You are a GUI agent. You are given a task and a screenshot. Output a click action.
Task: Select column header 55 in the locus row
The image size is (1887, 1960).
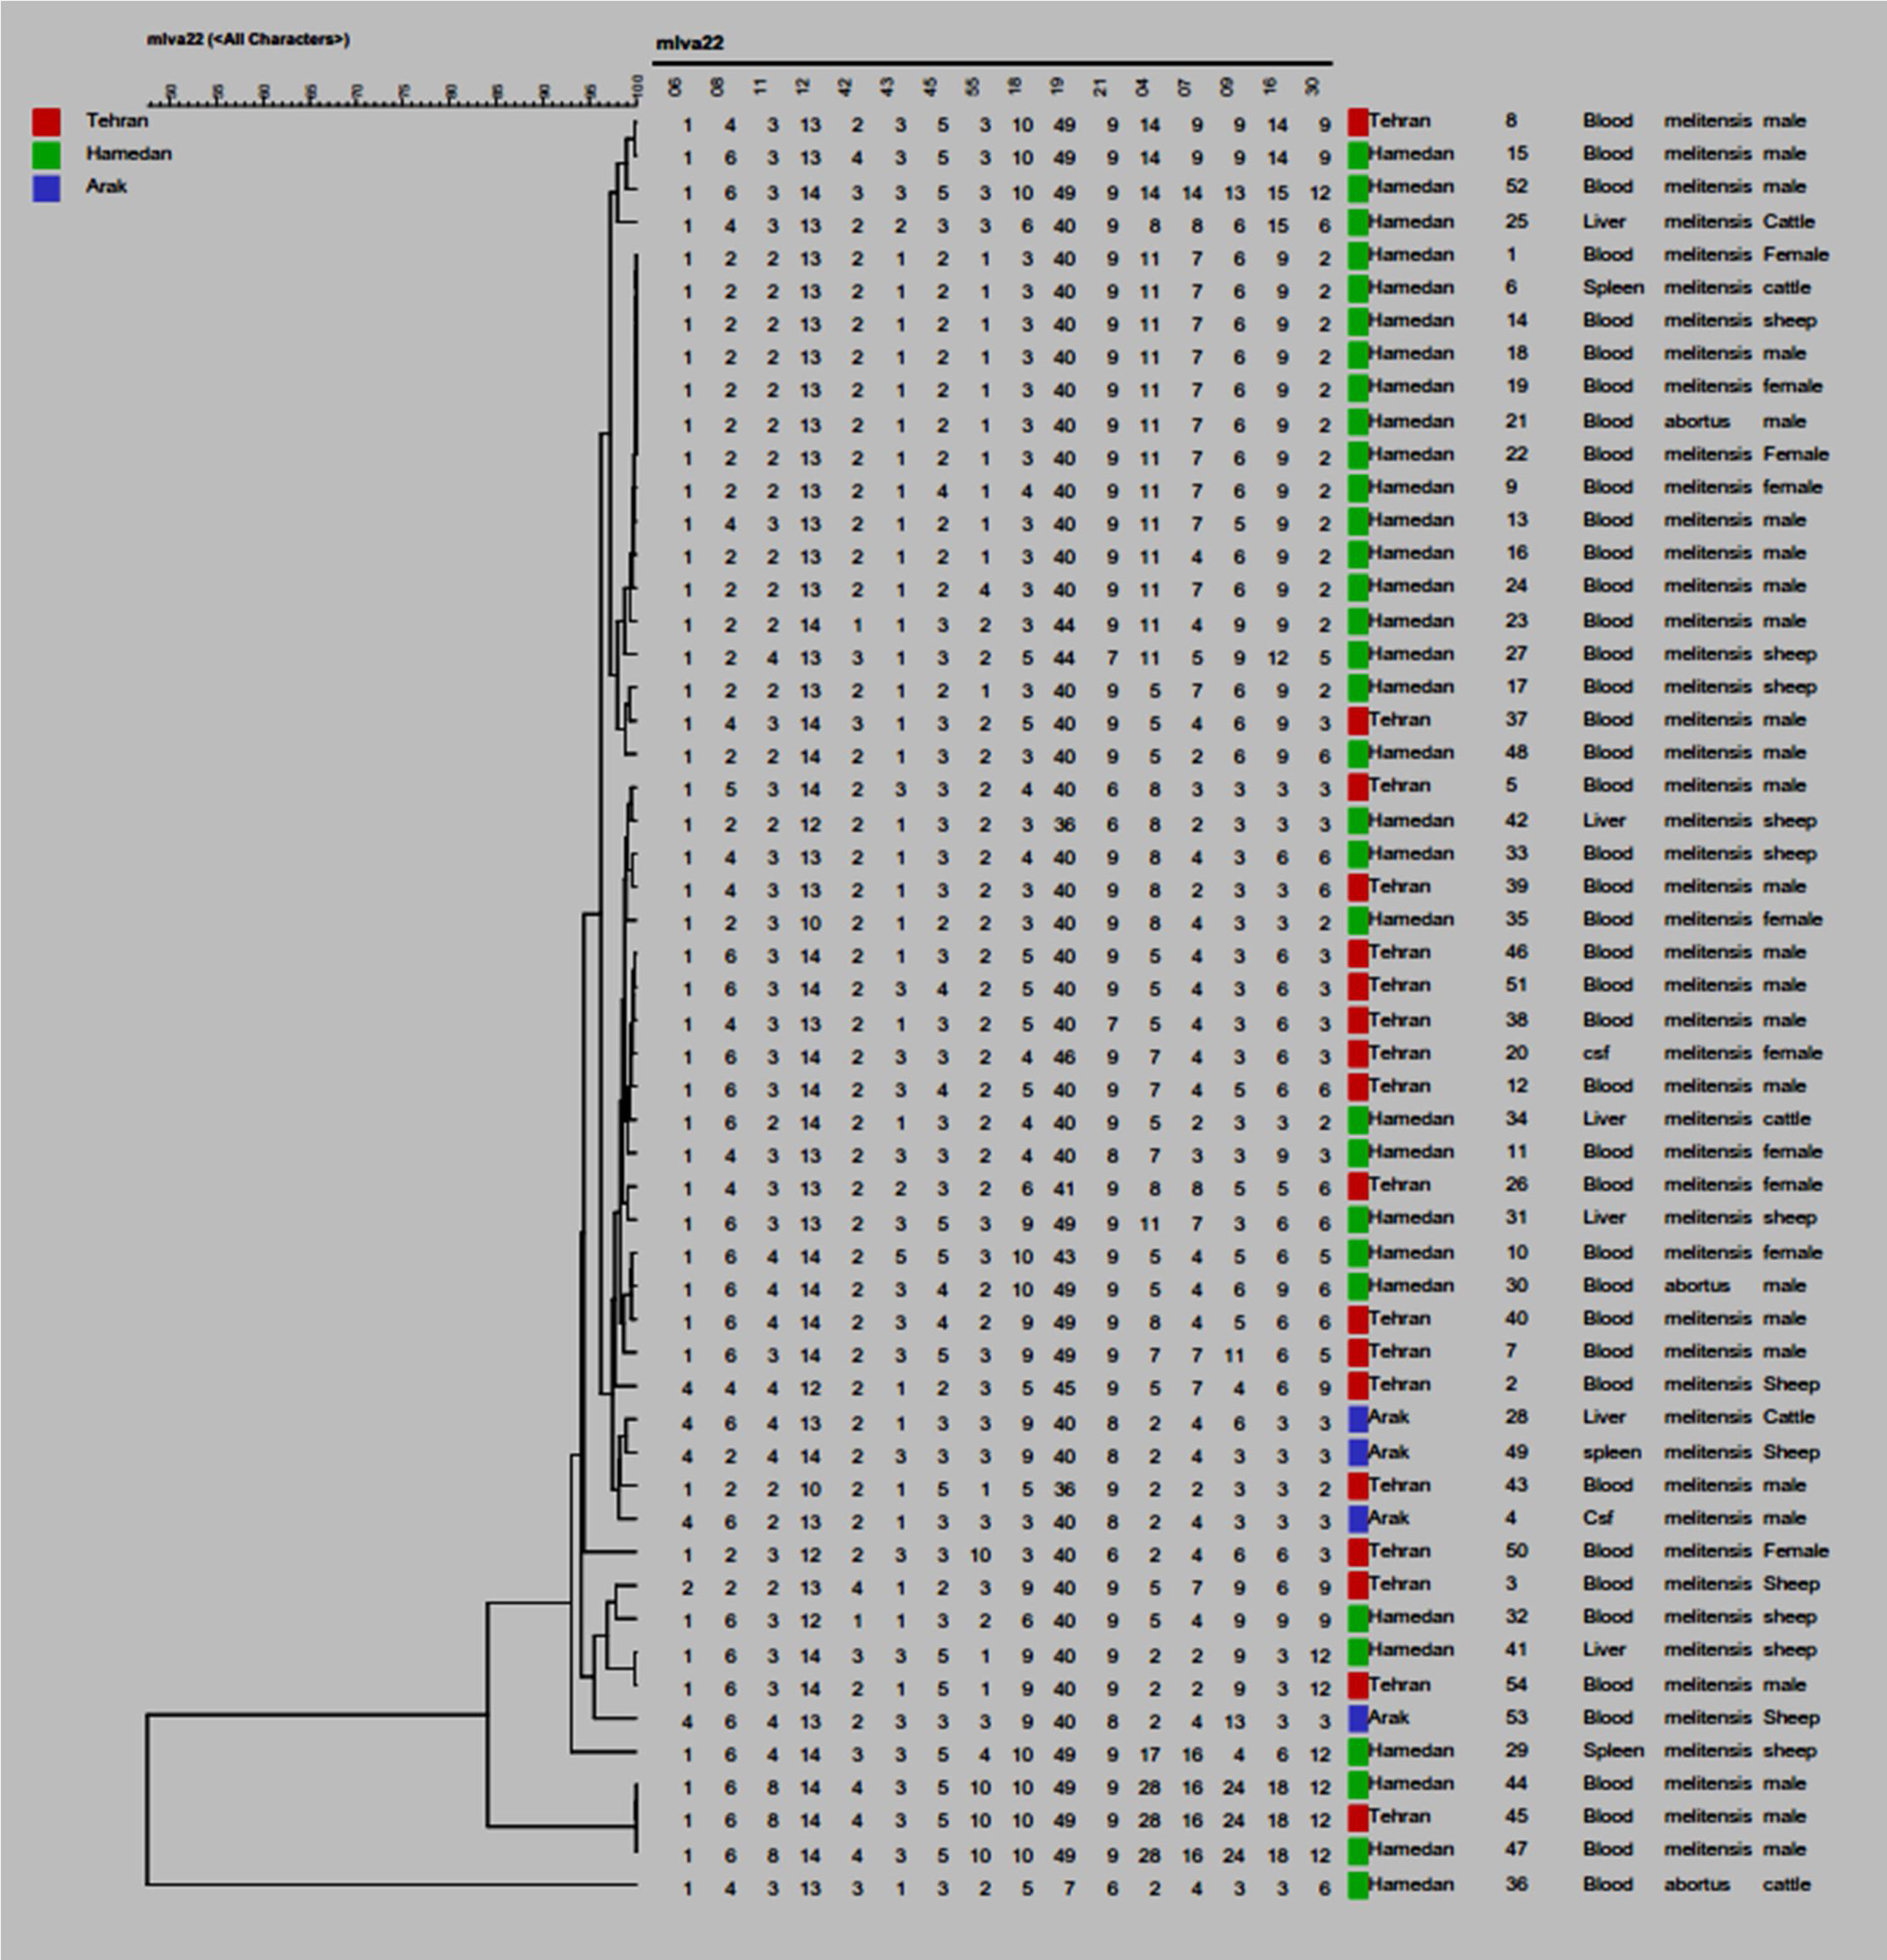coord(972,88)
